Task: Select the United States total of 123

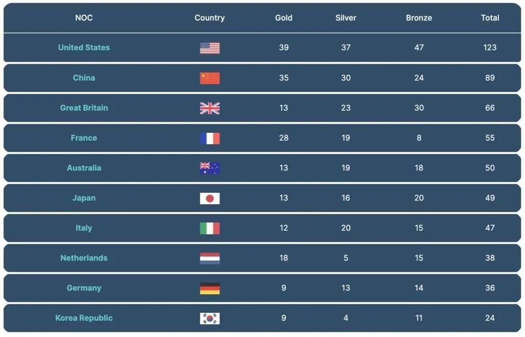Action: 490,48
